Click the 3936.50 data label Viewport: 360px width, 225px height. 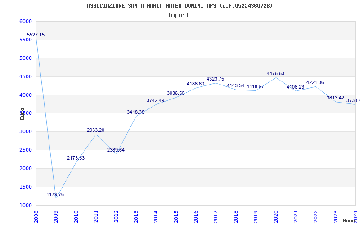click(175, 94)
